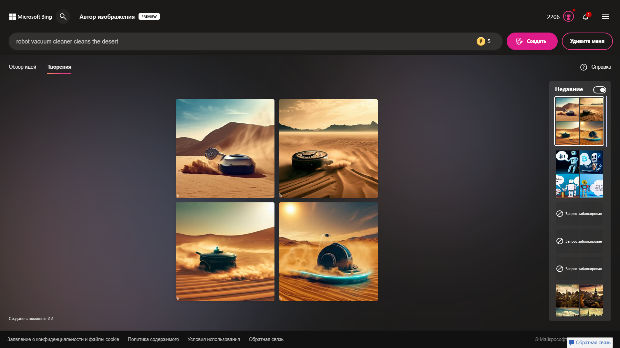Open the hamburger menu
The height and width of the screenshot is (348, 620).
[x=605, y=16]
